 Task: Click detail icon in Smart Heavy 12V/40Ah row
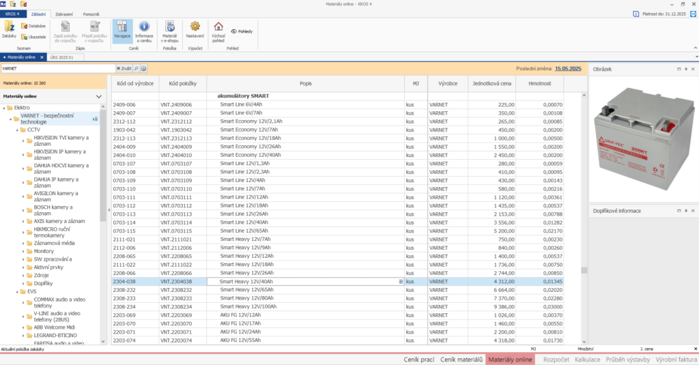(x=401, y=282)
